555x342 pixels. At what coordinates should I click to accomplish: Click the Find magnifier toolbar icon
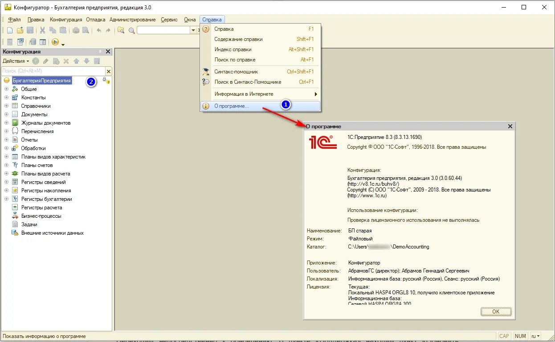tap(131, 30)
